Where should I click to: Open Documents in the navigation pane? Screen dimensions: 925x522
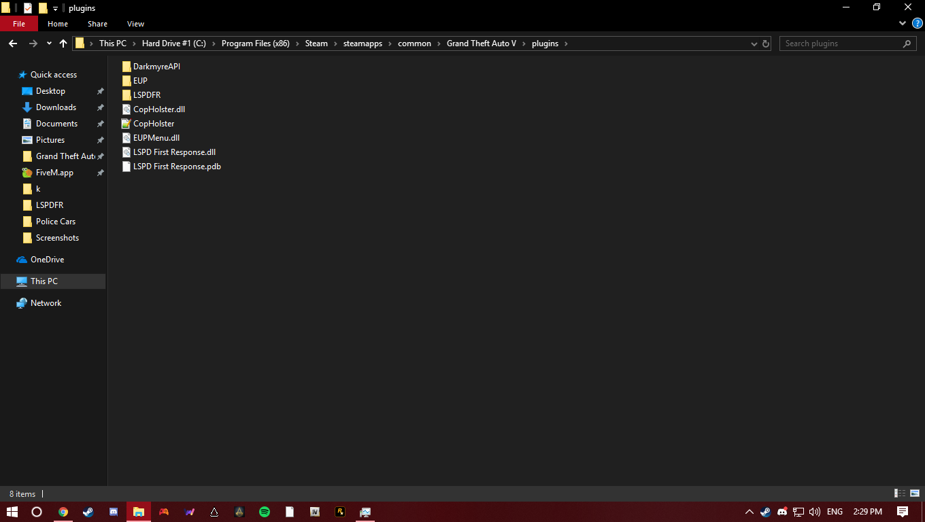coord(56,124)
